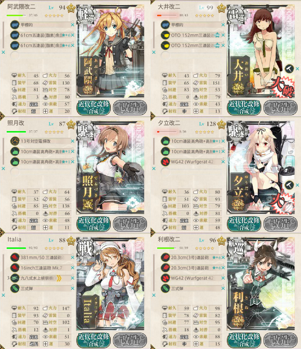Viewport: 301px width, 349px height.
Task: Click Italia's 九八式水上偵察機 seaplane icon
Action: point(15,278)
